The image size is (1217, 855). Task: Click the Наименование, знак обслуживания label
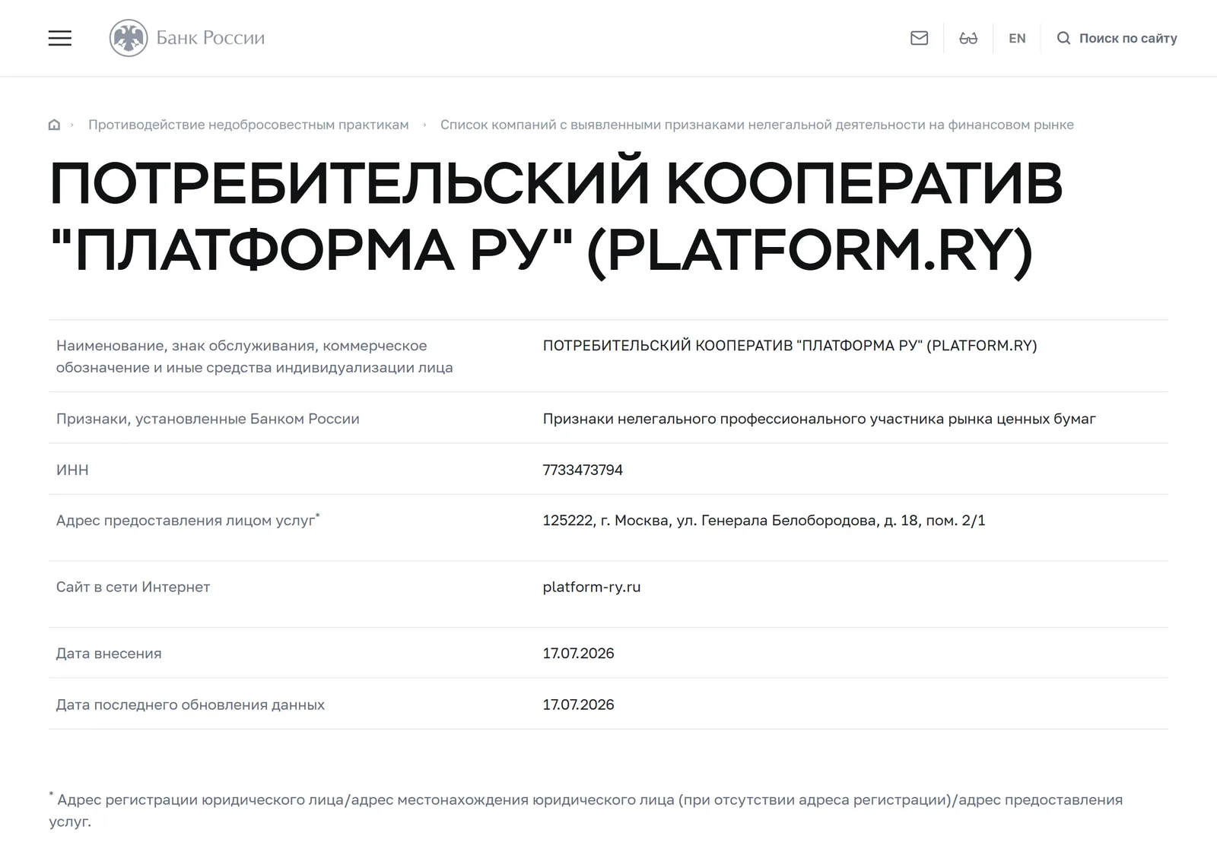tap(255, 356)
